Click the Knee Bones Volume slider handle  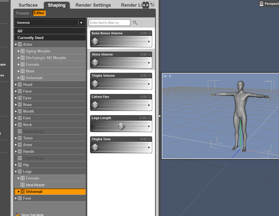pyautogui.click(x=95, y=42)
